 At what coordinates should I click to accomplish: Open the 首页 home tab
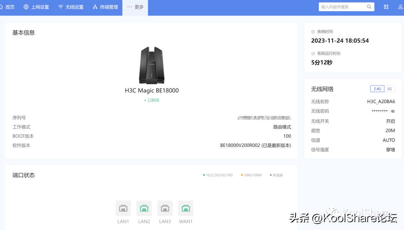coord(7,7)
